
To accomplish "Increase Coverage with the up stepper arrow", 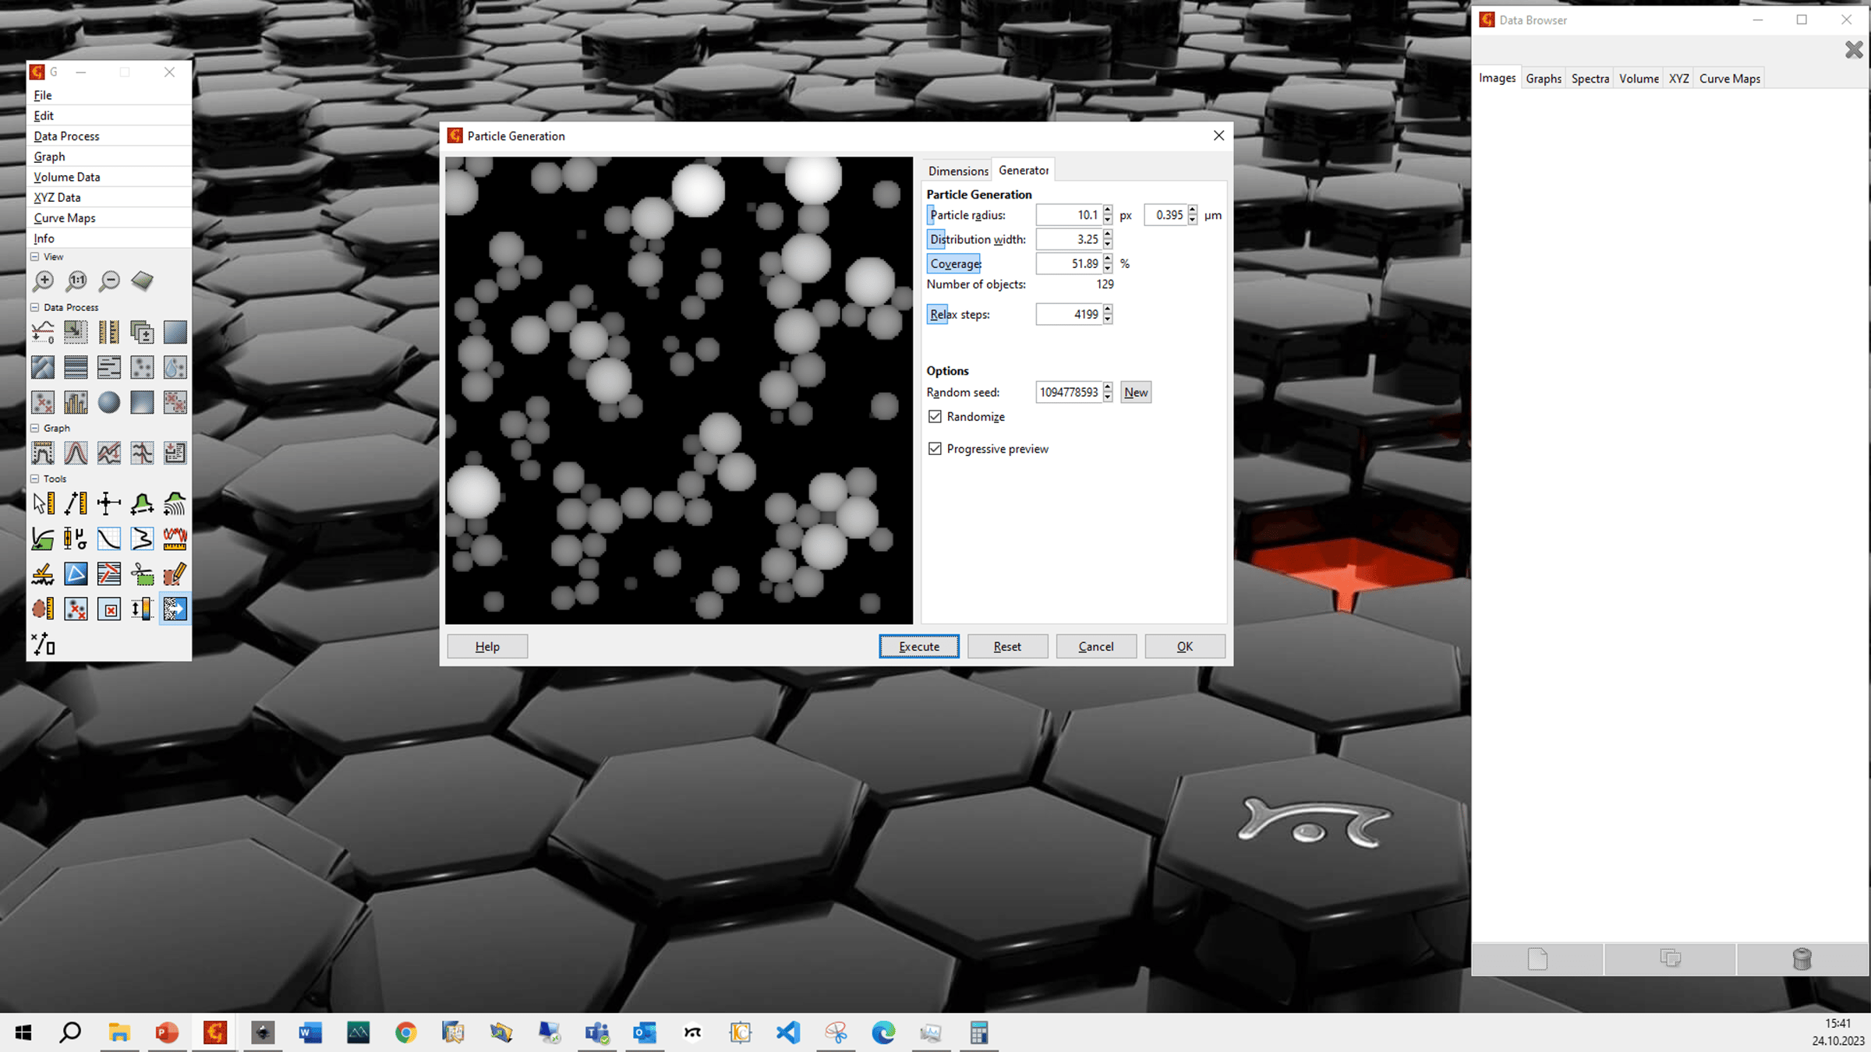I will (1108, 259).
